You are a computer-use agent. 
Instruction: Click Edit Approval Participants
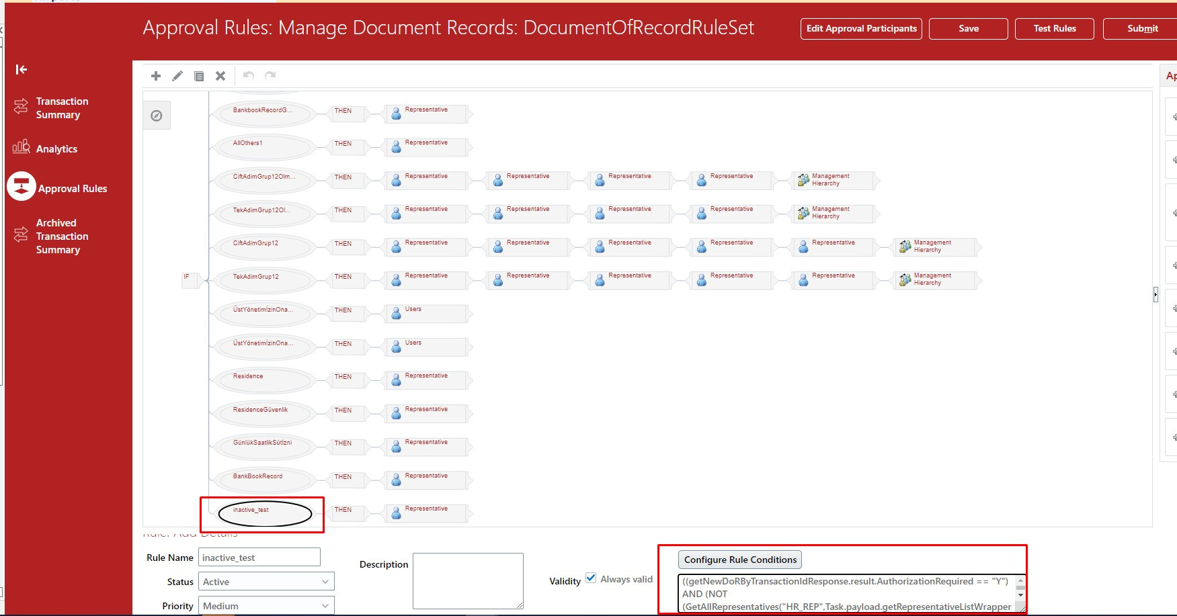point(860,28)
